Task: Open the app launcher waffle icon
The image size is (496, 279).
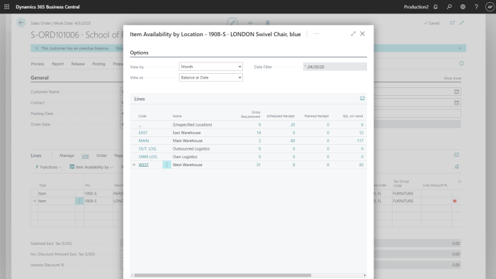Action: point(6,6)
